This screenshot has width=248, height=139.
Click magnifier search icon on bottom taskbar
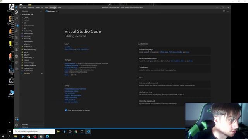coord(9,136)
